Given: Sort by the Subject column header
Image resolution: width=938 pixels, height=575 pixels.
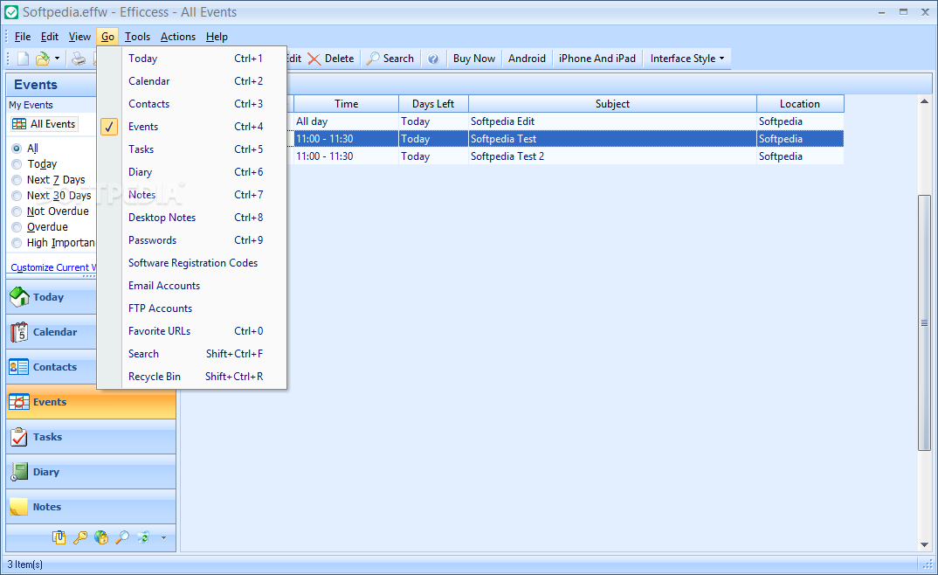Looking at the screenshot, I should tap(612, 103).
